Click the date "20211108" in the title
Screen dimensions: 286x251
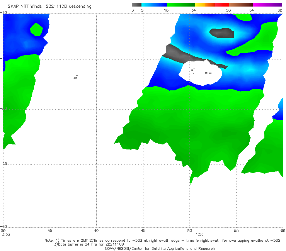point(56,6)
